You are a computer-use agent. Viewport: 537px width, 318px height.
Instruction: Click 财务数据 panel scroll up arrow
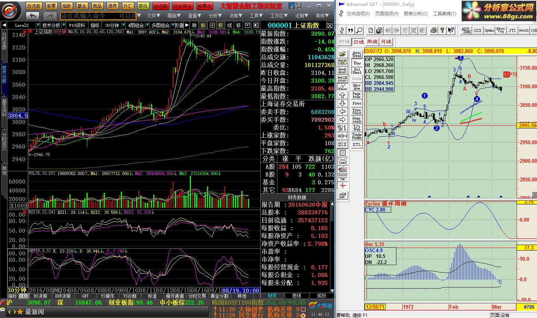coord(332,203)
